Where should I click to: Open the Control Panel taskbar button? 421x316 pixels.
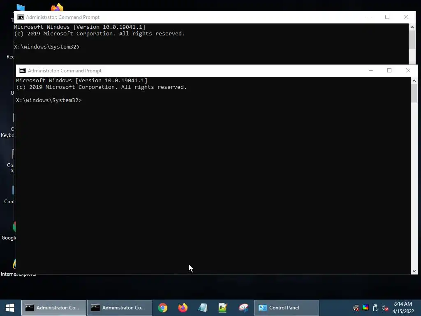click(287, 308)
